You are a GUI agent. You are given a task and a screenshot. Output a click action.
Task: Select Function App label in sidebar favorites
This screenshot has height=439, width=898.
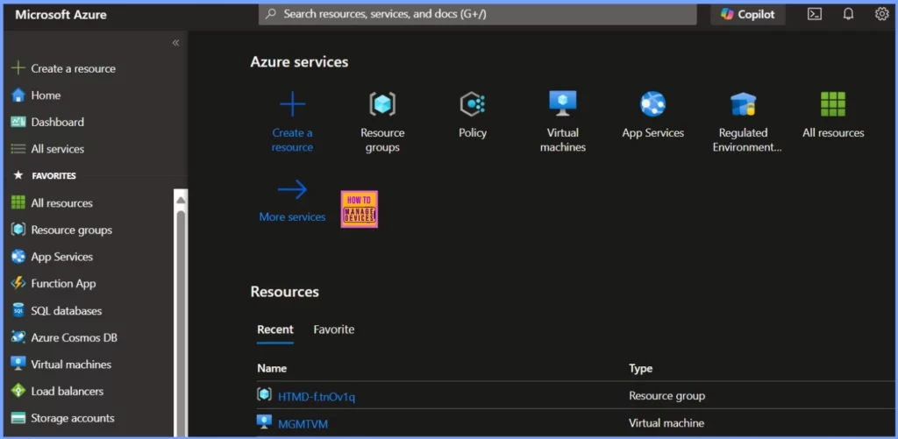[63, 283]
